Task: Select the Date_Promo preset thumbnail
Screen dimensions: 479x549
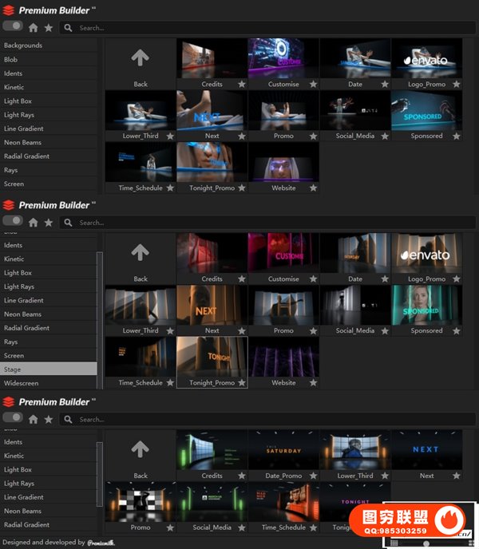Action: [x=283, y=452]
